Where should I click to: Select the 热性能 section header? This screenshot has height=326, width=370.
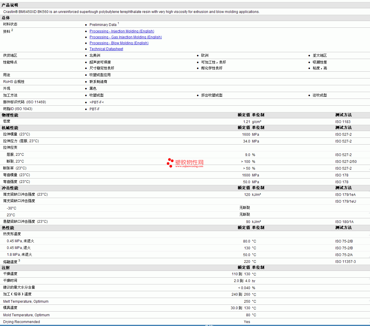click(8, 228)
